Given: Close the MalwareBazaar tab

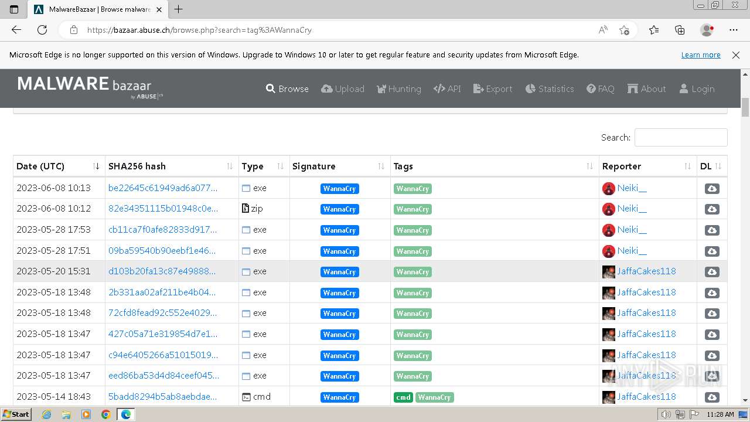Looking at the screenshot, I should (159, 9).
